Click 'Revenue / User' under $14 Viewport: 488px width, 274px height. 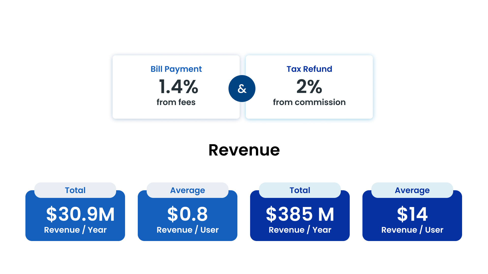[x=412, y=230]
